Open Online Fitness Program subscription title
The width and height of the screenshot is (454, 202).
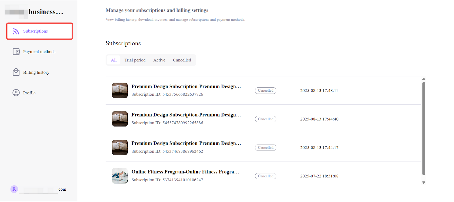[185, 172]
